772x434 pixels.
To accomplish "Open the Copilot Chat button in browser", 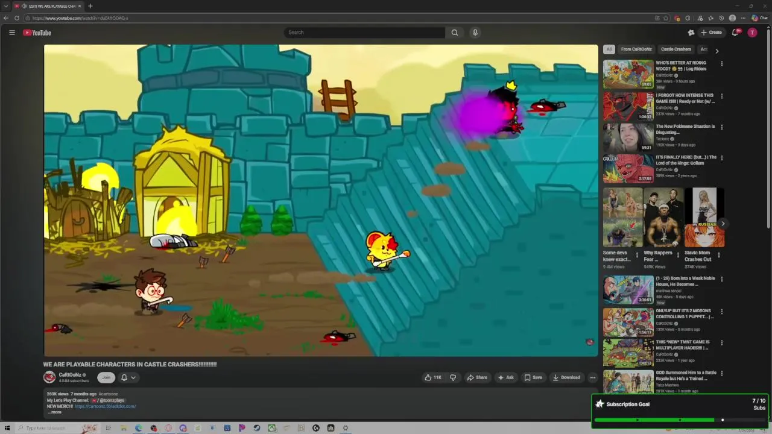I will [759, 18].
